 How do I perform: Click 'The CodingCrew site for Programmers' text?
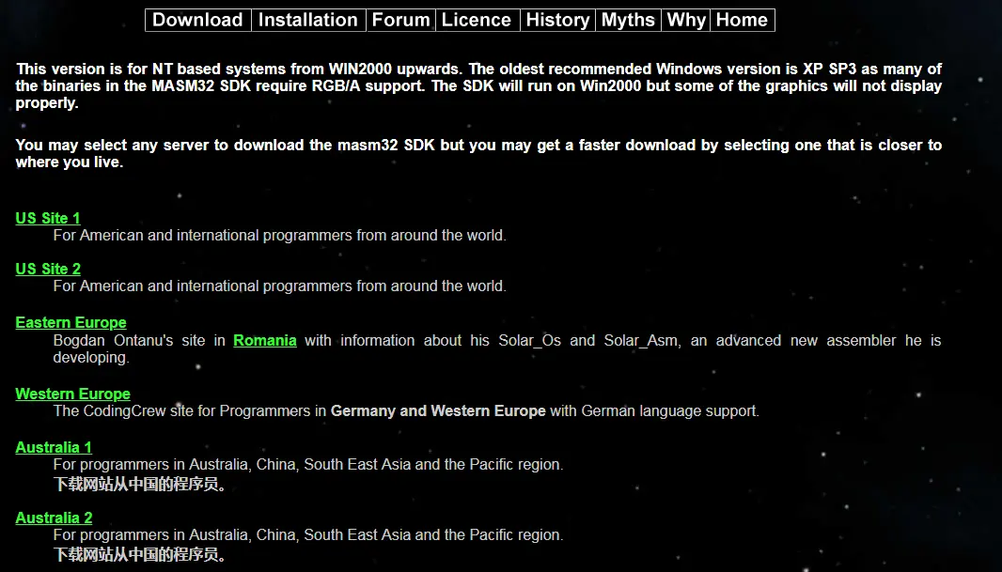point(182,411)
